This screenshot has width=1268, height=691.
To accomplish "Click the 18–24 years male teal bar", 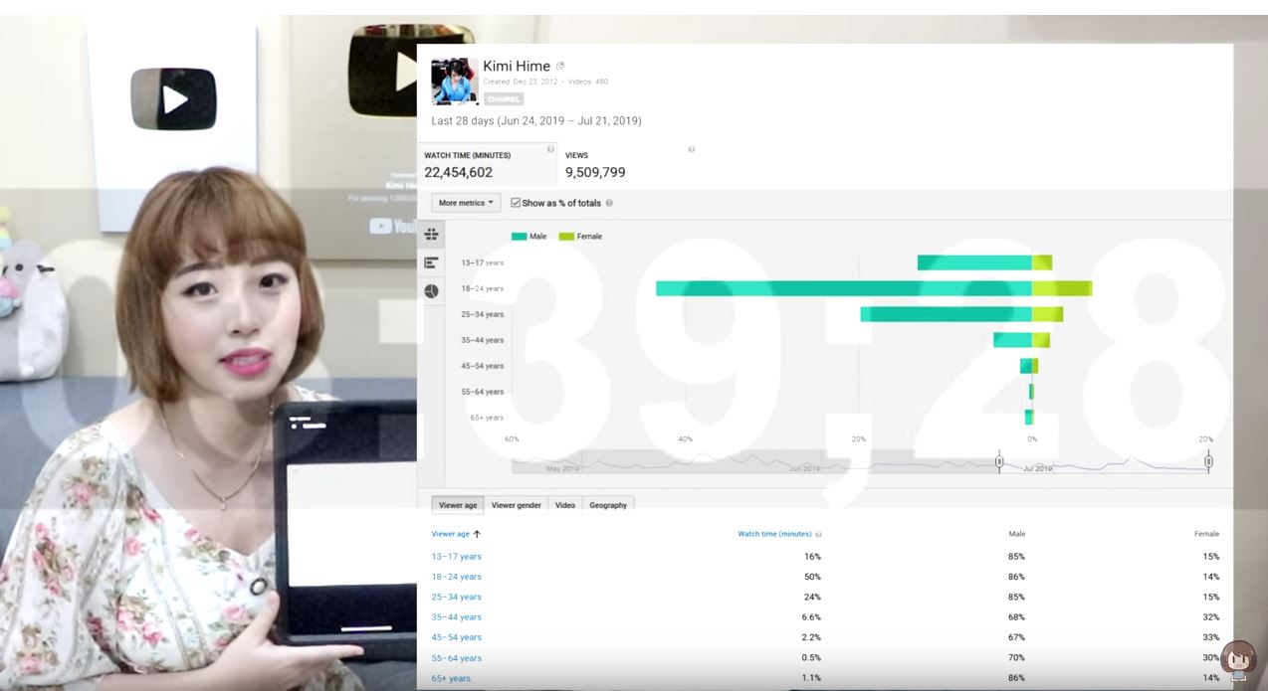I will pos(844,288).
